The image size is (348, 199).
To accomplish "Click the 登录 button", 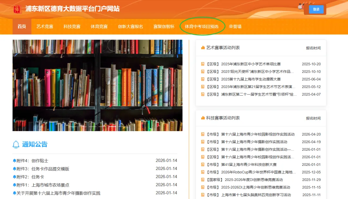I will tap(316, 9).
